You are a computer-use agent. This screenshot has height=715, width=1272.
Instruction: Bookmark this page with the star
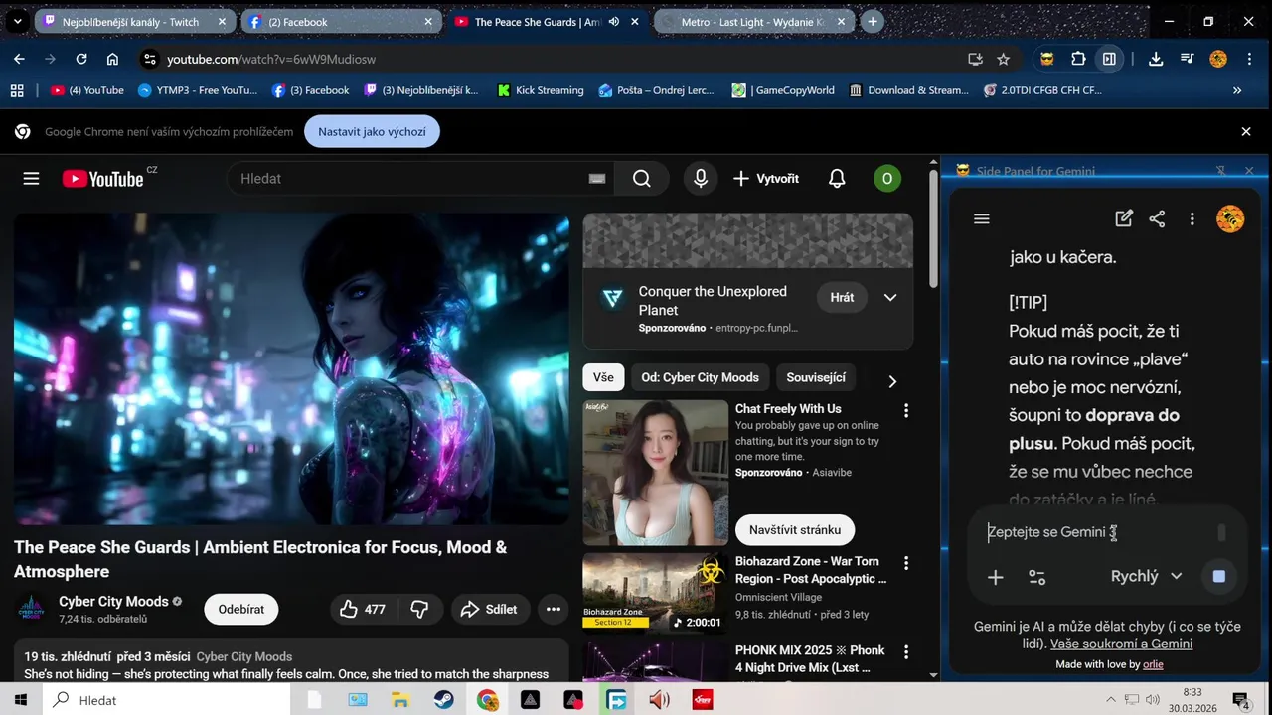pyautogui.click(x=1003, y=59)
